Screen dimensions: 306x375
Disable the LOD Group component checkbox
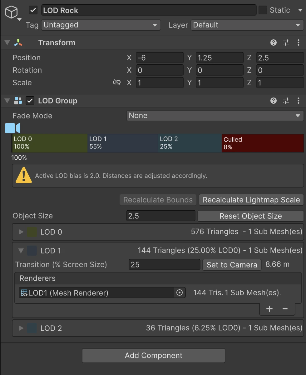click(x=30, y=101)
